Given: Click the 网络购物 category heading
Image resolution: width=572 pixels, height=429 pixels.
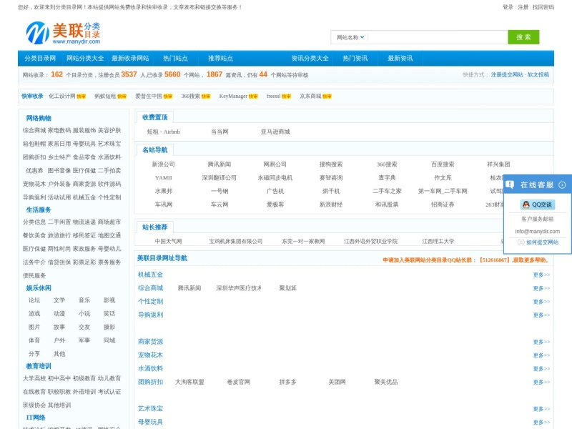Looking at the screenshot, I should coord(39,118).
